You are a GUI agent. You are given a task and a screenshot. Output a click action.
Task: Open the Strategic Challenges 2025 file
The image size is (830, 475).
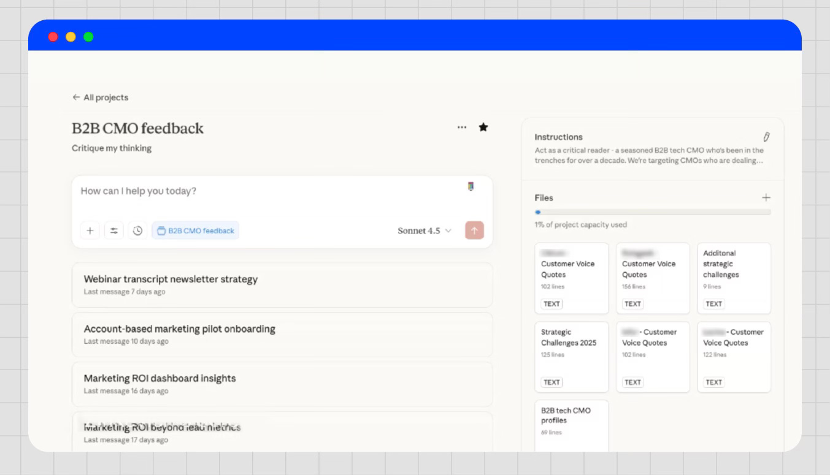pyautogui.click(x=571, y=357)
